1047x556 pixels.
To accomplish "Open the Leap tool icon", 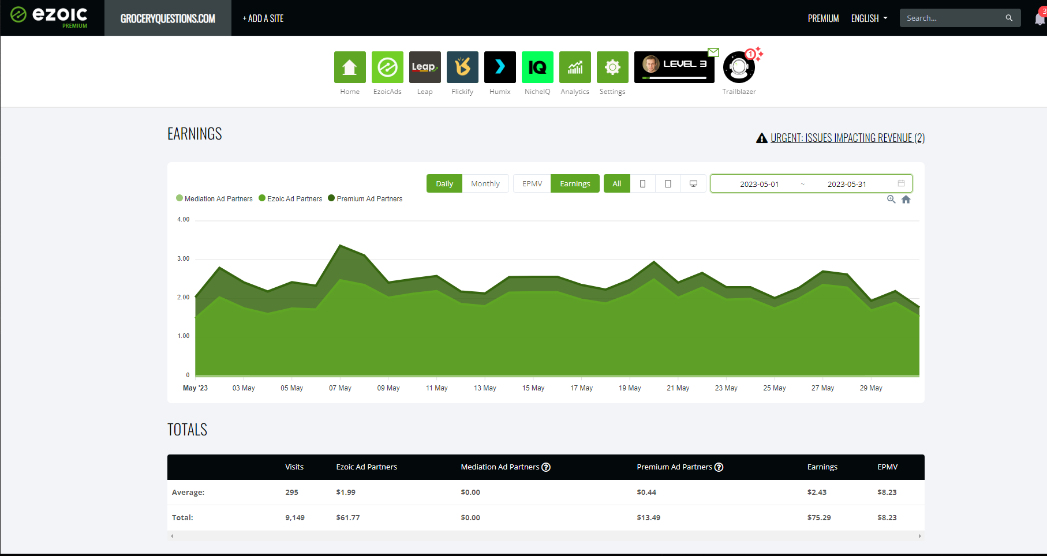I will pos(425,67).
